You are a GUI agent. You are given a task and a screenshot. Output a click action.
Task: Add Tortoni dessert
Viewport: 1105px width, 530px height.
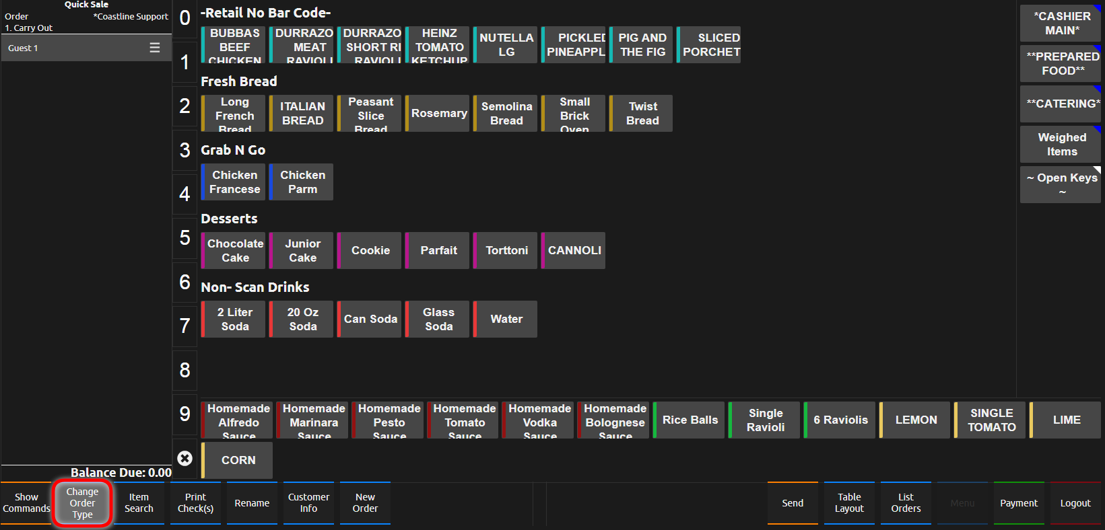pos(506,250)
